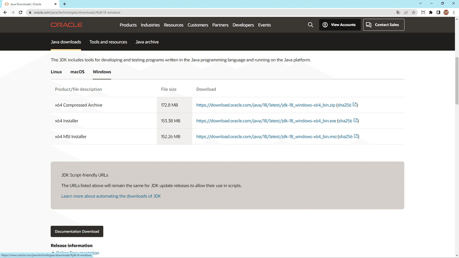Switch to Tools and resources tab
This screenshot has height=258, width=459.
pyautogui.click(x=108, y=42)
